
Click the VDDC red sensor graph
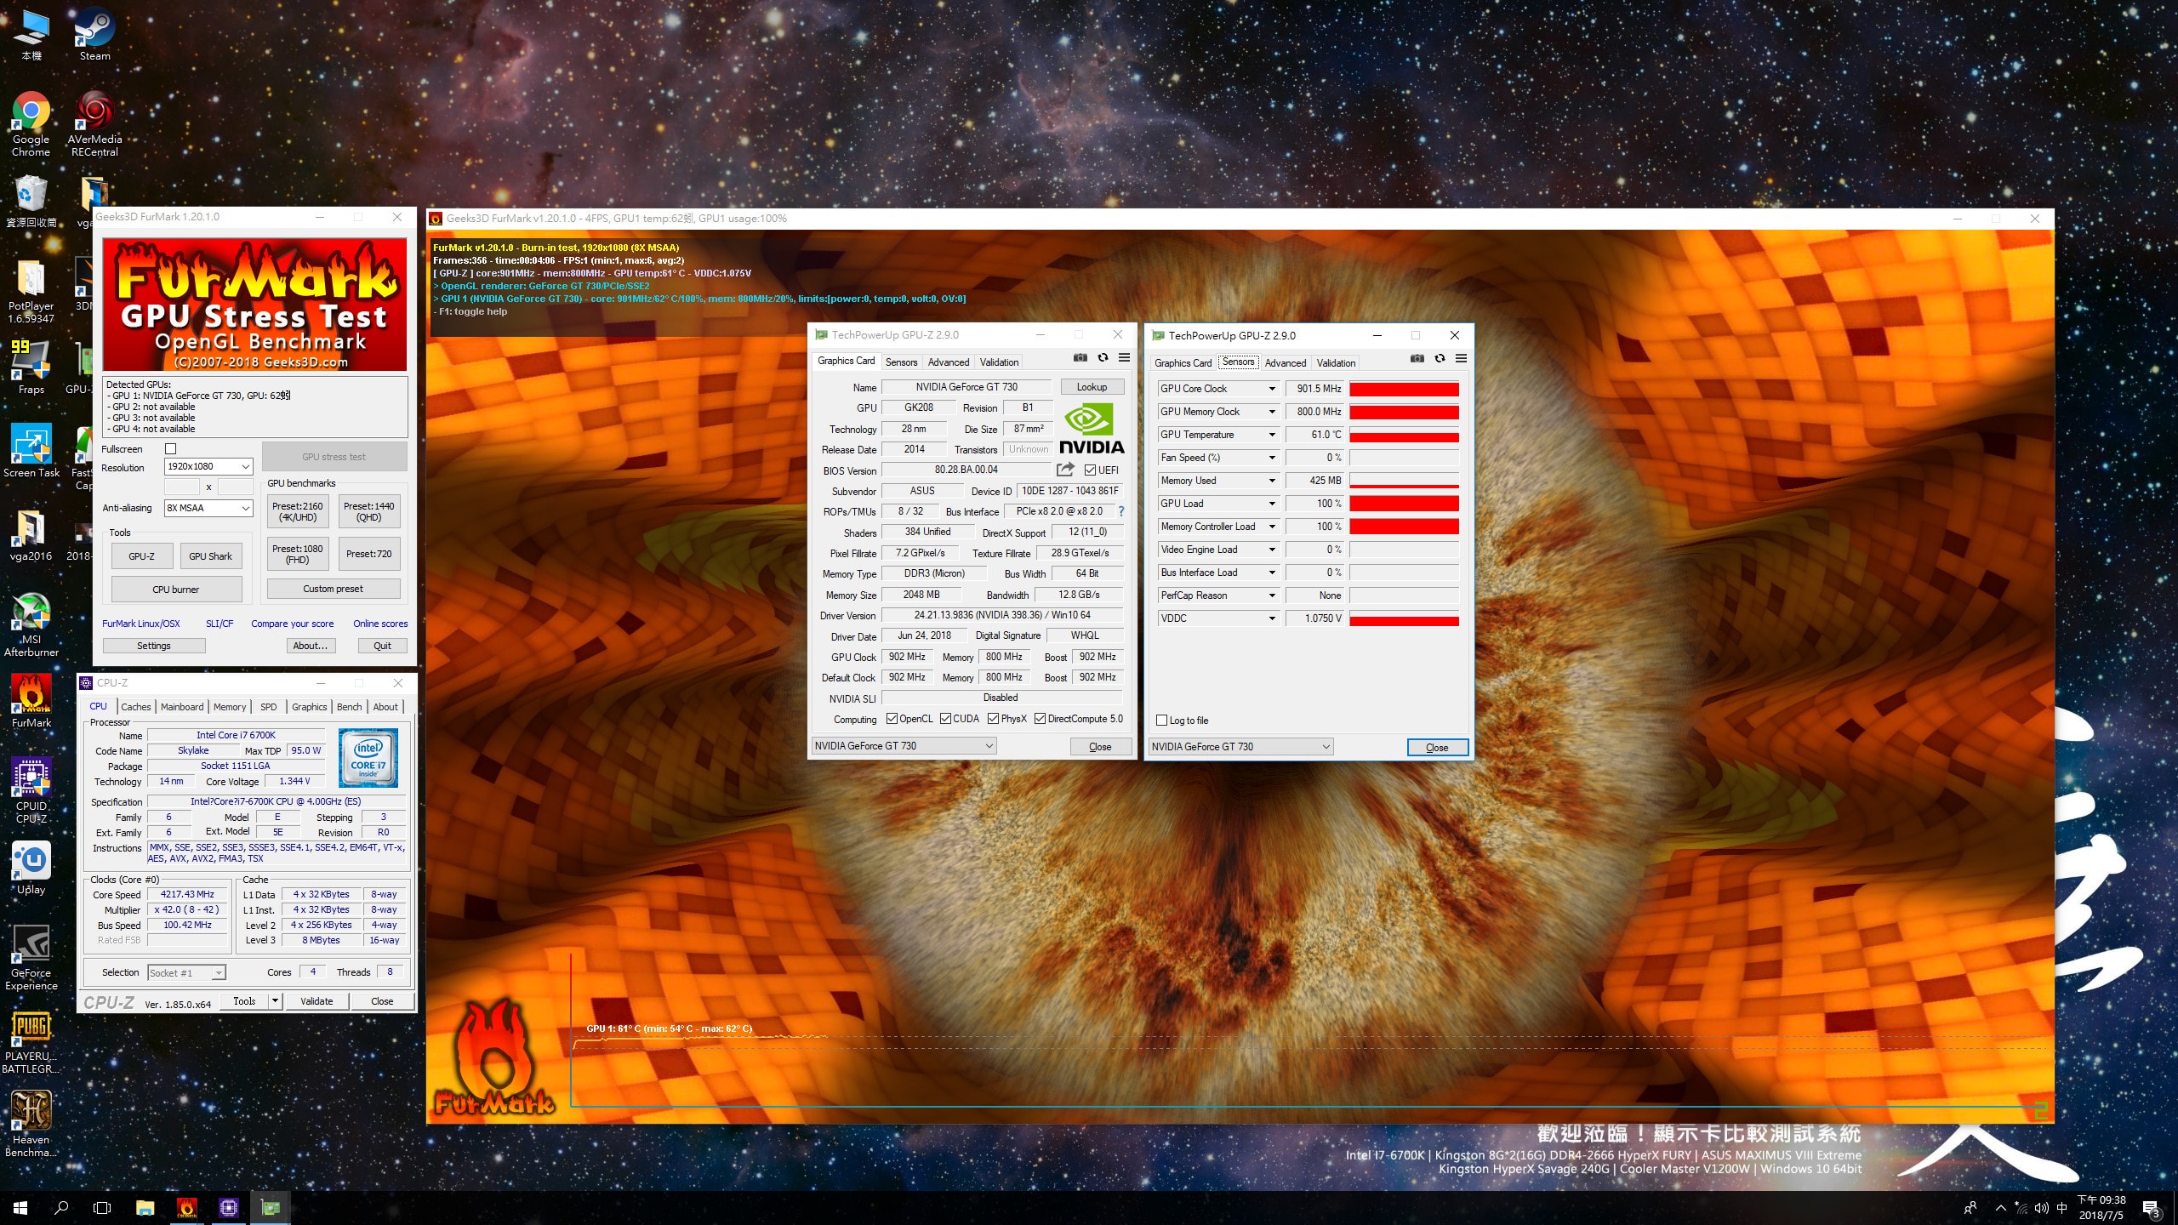point(1405,618)
